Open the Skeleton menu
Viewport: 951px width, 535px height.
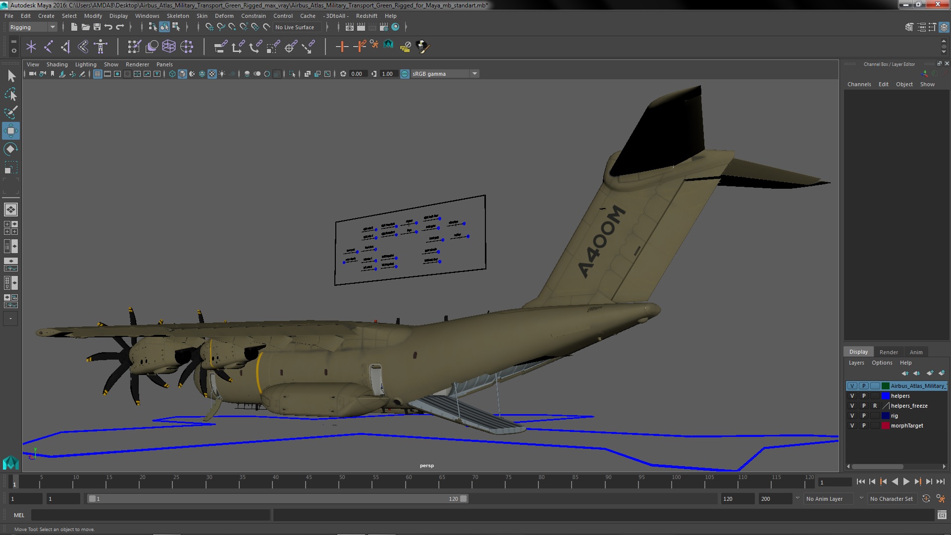coord(177,16)
